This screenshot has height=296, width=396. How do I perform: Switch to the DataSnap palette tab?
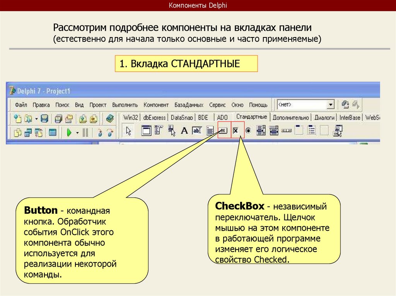(182, 117)
